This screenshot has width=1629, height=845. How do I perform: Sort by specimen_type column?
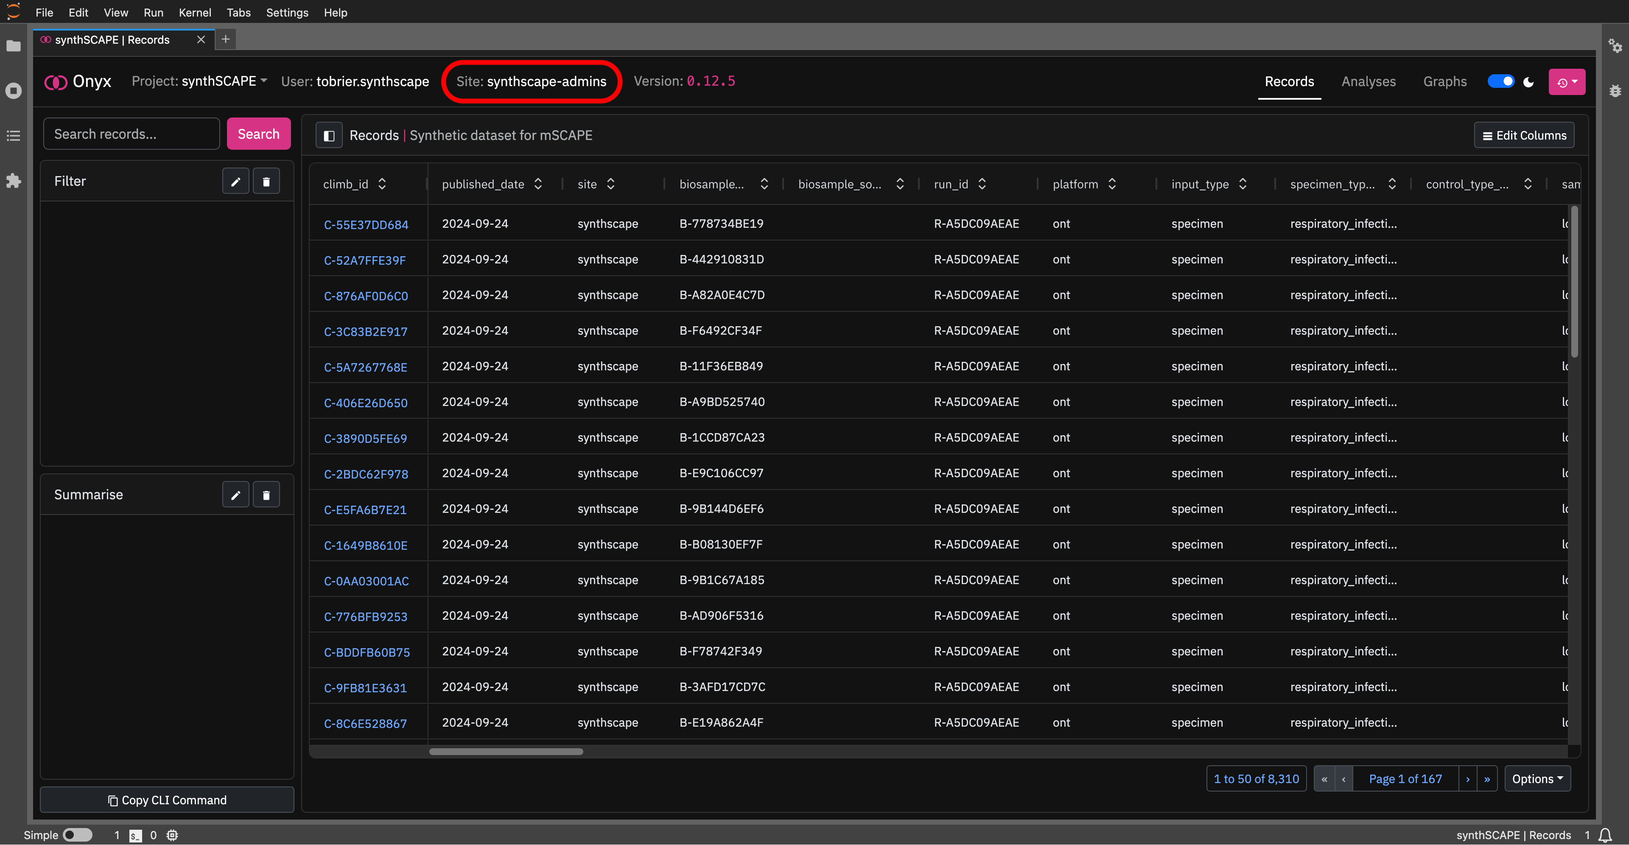[1392, 184]
